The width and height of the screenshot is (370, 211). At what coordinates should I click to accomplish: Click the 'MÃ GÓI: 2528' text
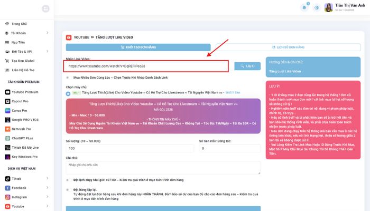click(x=163, y=110)
